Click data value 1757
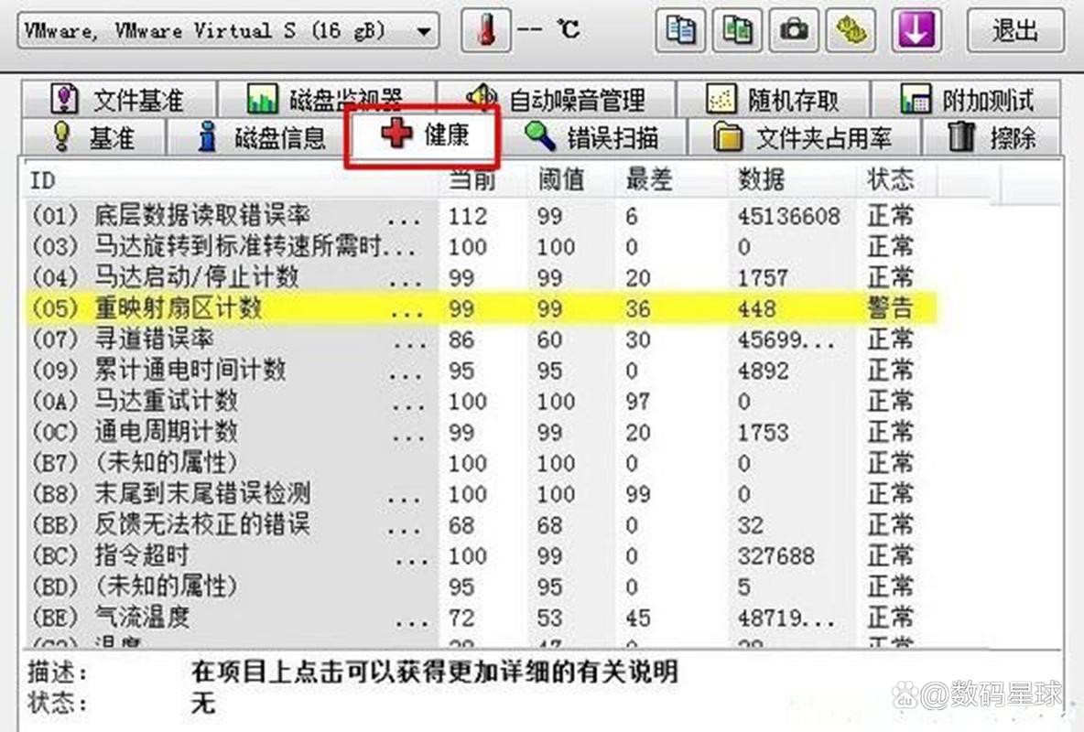 tap(764, 278)
